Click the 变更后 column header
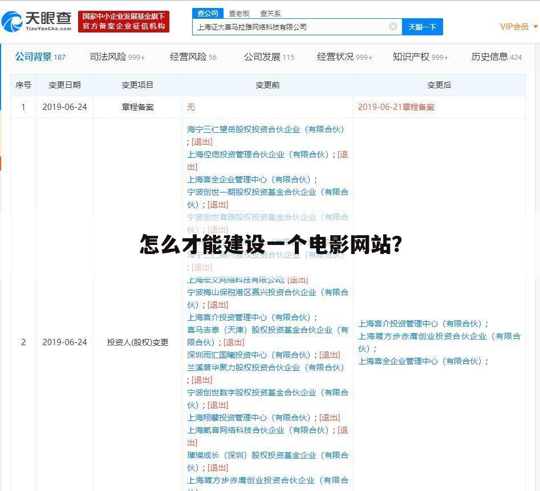540x491 pixels. (x=439, y=85)
